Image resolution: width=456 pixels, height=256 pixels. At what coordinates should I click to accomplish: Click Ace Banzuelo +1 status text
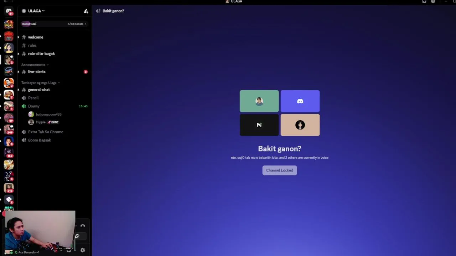click(x=29, y=252)
